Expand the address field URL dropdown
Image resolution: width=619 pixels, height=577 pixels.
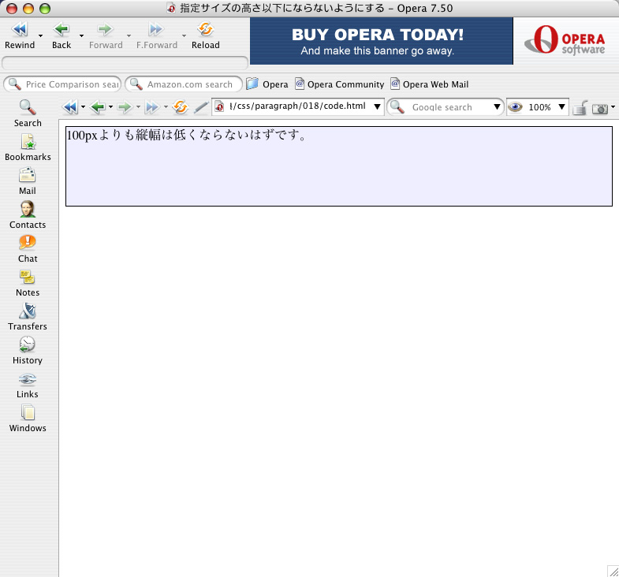pos(377,107)
